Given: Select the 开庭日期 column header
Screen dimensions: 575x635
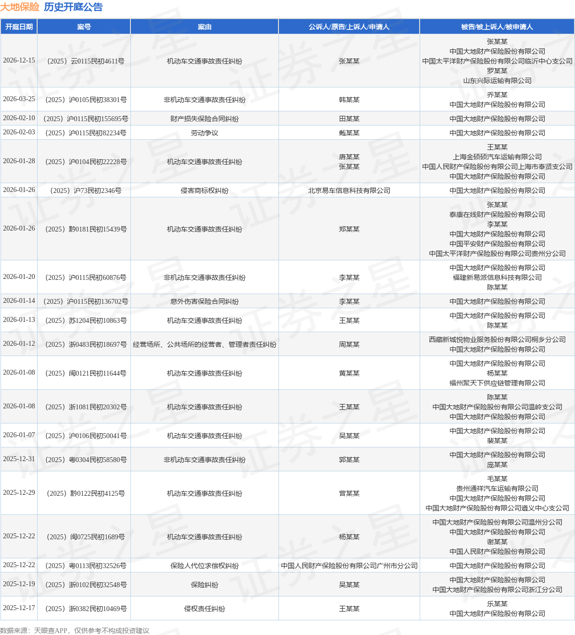Looking at the screenshot, I should [x=19, y=27].
